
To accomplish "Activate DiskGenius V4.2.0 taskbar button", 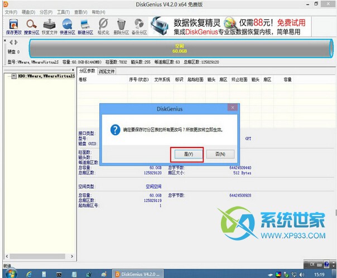I will [x=138, y=274].
